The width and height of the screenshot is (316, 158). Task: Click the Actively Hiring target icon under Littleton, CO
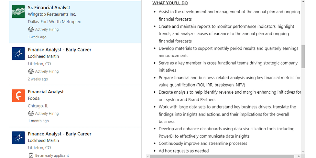(x=31, y=71)
